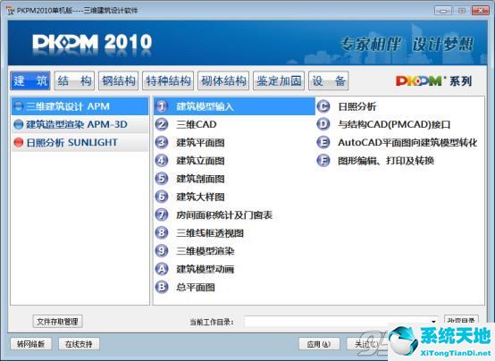Switch to the 设备 tab

pyautogui.click(x=329, y=80)
